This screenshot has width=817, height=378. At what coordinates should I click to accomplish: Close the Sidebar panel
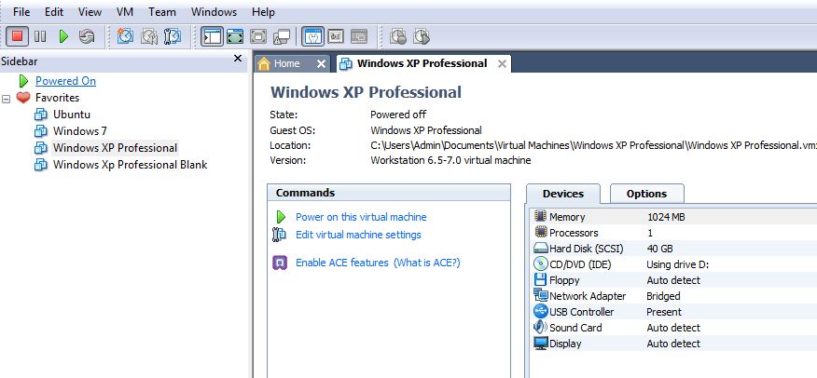tap(238, 59)
